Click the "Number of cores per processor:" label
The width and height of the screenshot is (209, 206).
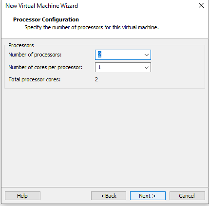(x=45, y=67)
